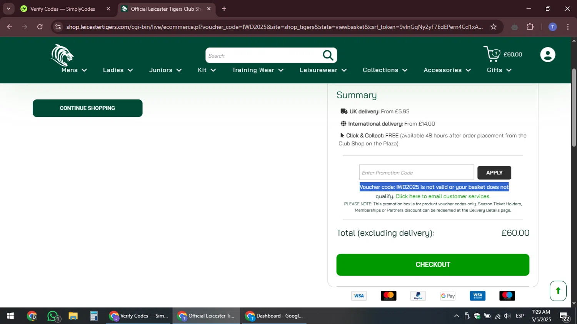Viewport: 577px width, 324px height.
Task: Click the Visa Electron logo
Action: point(477,296)
